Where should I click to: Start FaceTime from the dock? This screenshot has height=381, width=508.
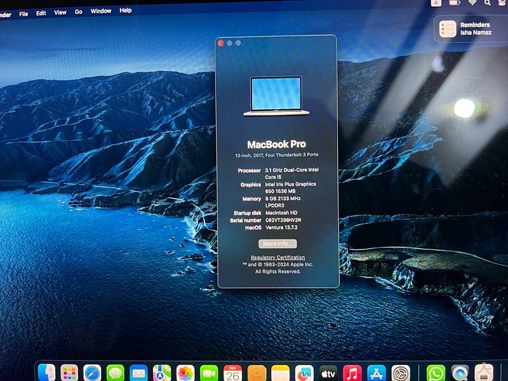(209, 373)
